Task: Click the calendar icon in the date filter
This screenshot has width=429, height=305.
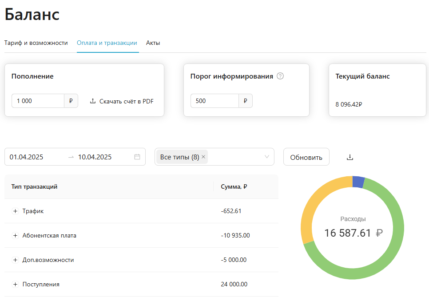Action: point(137,157)
